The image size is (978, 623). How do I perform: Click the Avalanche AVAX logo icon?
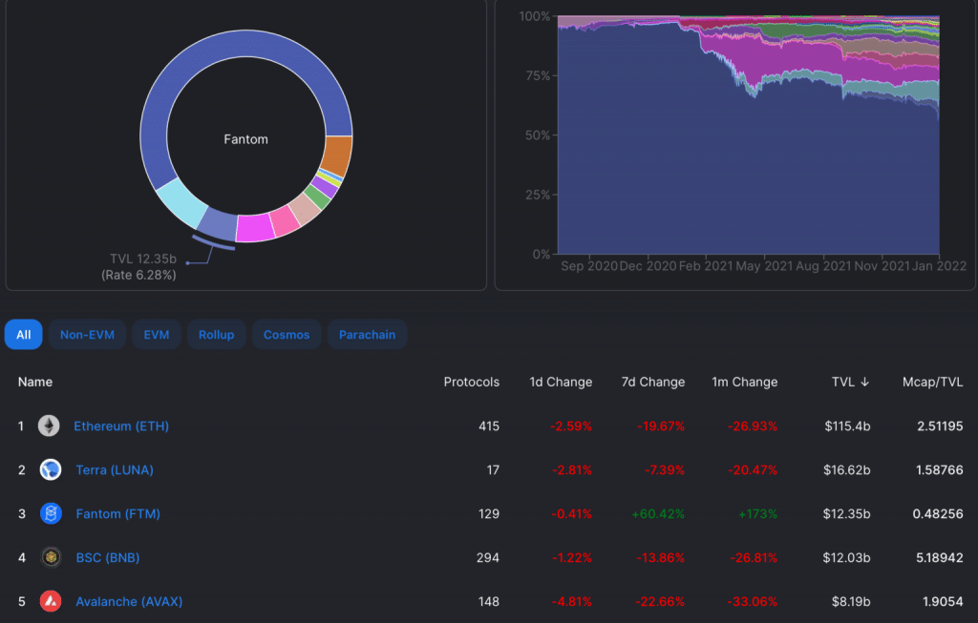51,602
